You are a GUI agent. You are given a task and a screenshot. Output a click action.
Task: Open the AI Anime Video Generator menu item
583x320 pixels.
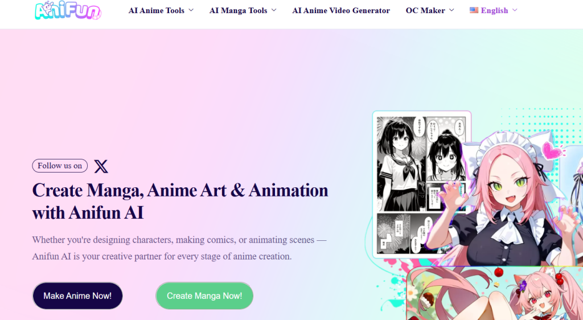(341, 10)
